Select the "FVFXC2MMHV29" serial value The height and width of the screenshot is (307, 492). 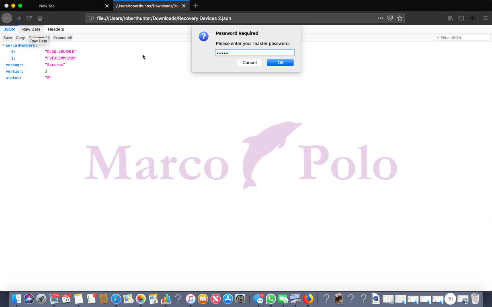click(x=61, y=58)
